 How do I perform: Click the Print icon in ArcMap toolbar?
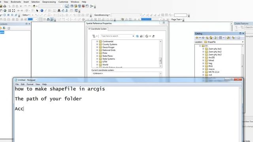[5, 6]
